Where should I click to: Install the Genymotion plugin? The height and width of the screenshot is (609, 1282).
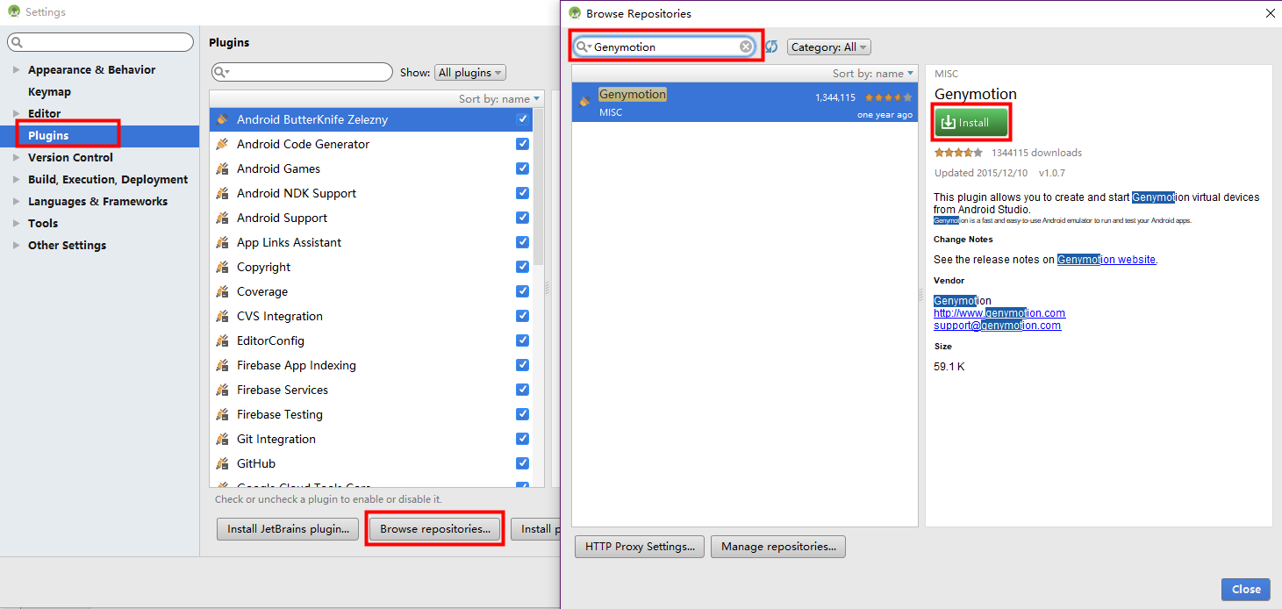(x=970, y=123)
